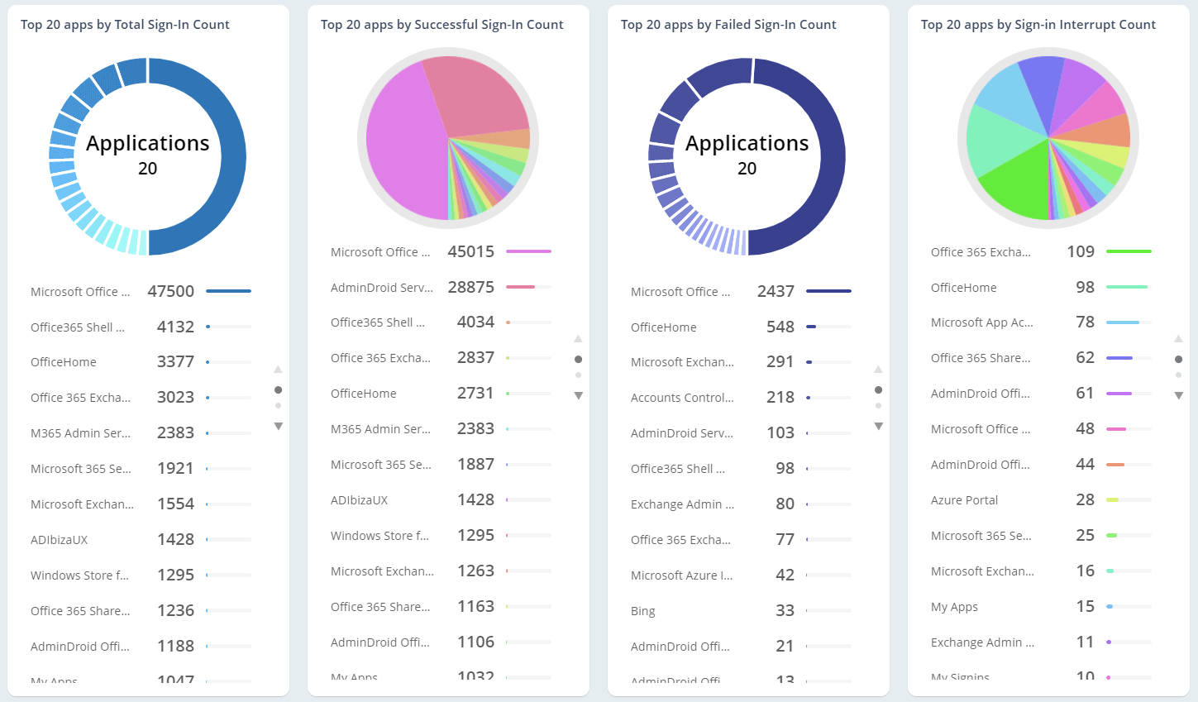1198x702 pixels.
Task: Click the up arrow in the Failed Sign-In list
Action: tap(879, 370)
